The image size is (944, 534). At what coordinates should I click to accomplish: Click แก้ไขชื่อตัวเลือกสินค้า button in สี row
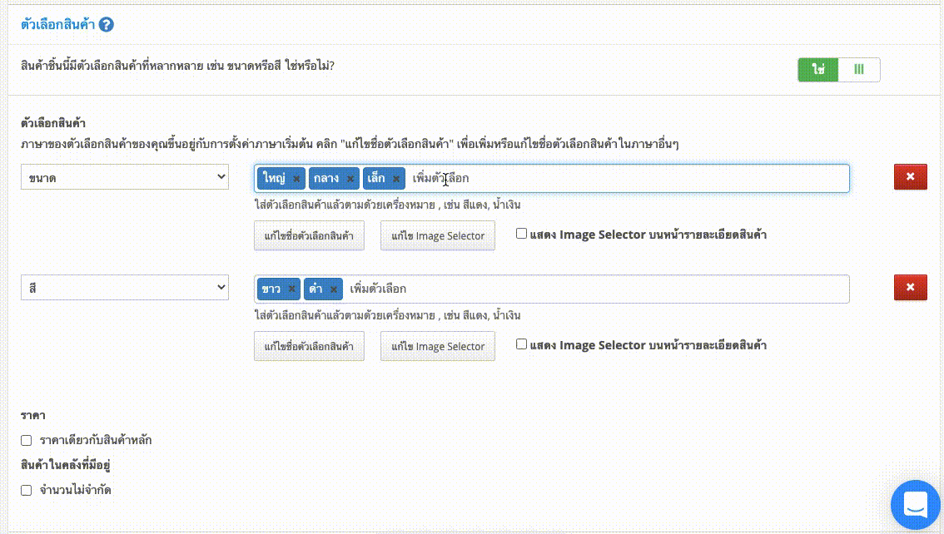coord(309,346)
